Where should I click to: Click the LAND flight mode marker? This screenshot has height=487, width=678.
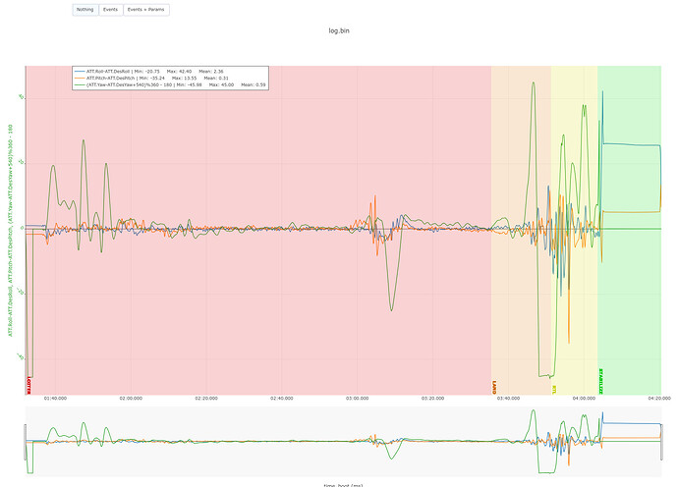pos(494,387)
